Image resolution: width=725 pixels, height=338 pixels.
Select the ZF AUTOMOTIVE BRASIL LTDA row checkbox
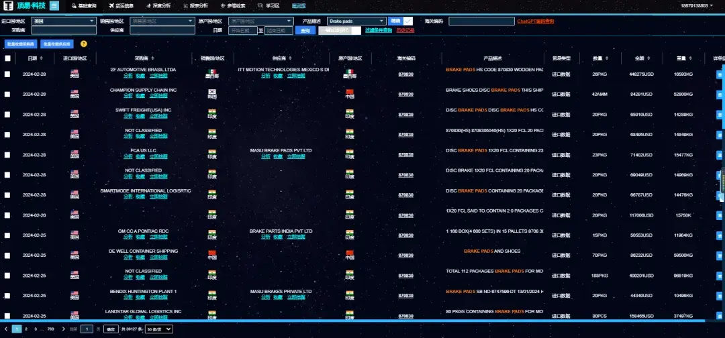click(x=7, y=74)
